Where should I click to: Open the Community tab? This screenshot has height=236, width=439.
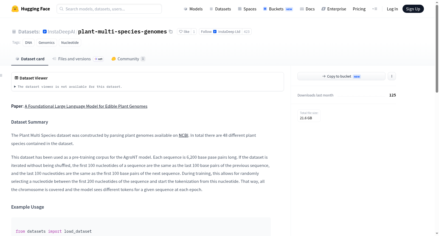(x=128, y=59)
